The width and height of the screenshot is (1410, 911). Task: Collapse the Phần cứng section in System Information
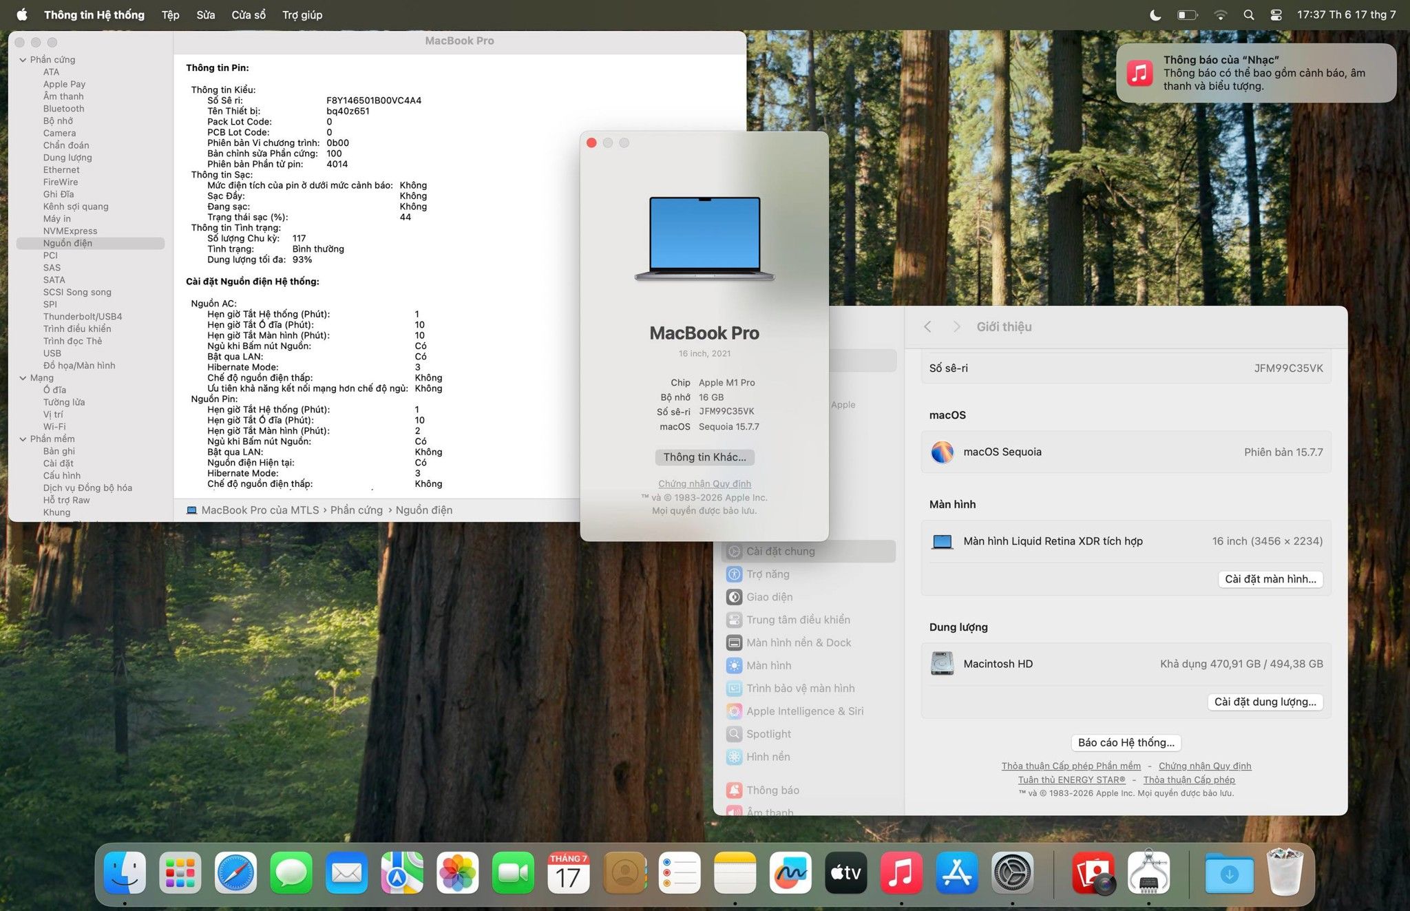pyautogui.click(x=23, y=60)
